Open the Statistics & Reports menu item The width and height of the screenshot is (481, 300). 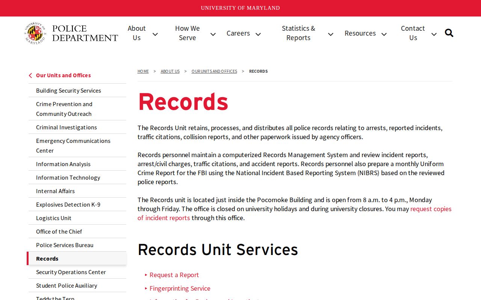click(298, 33)
